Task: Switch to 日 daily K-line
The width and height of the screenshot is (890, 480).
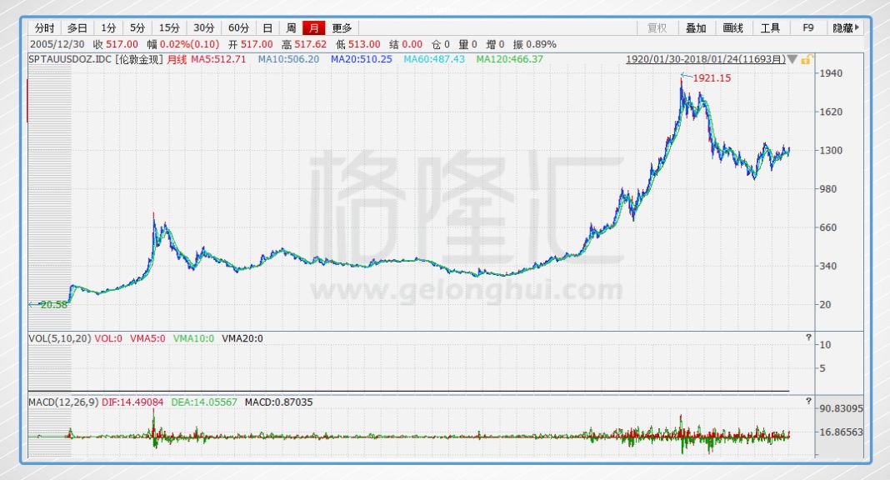Action: pyautogui.click(x=267, y=27)
